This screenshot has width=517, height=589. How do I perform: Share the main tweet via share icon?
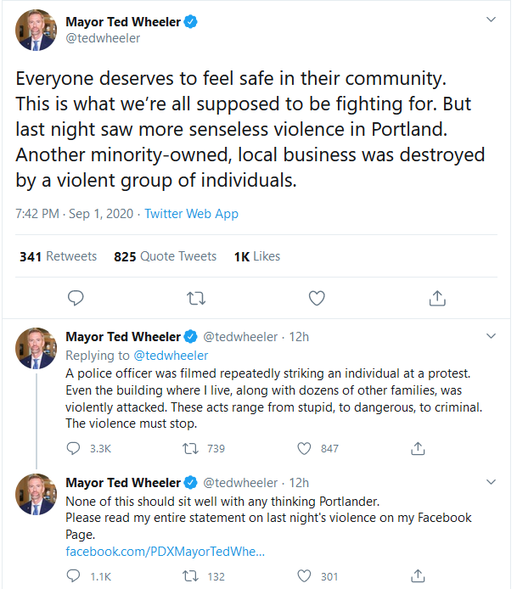pyautogui.click(x=437, y=298)
